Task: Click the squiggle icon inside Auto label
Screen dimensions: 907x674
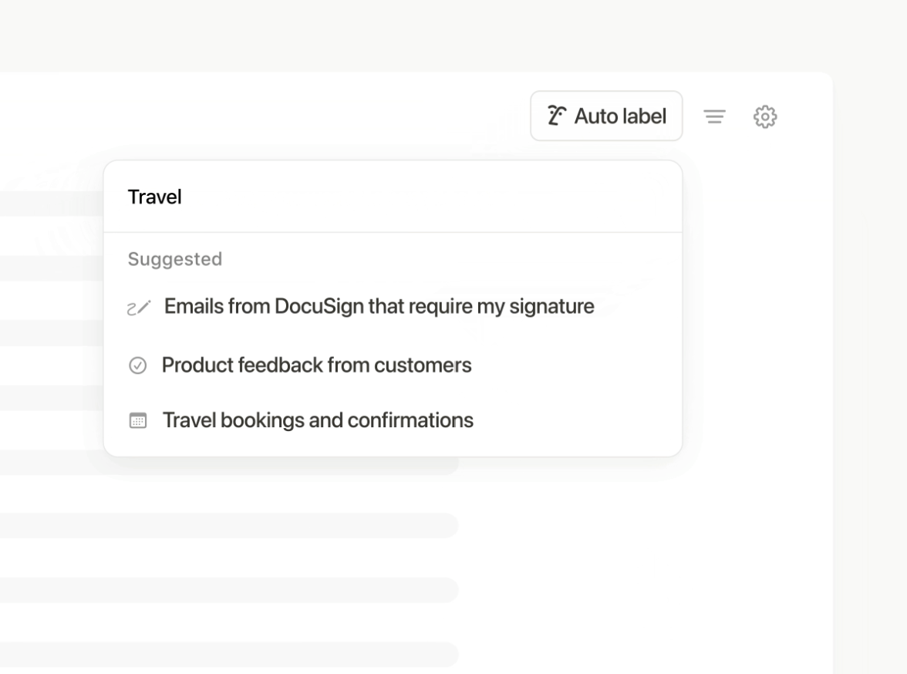Action: click(557, 116)
